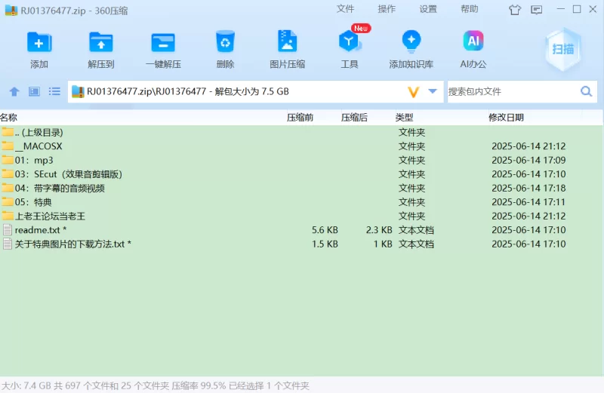Click the 删除 (Delete) trash icon
604x393 pixels.
(225, 43)
